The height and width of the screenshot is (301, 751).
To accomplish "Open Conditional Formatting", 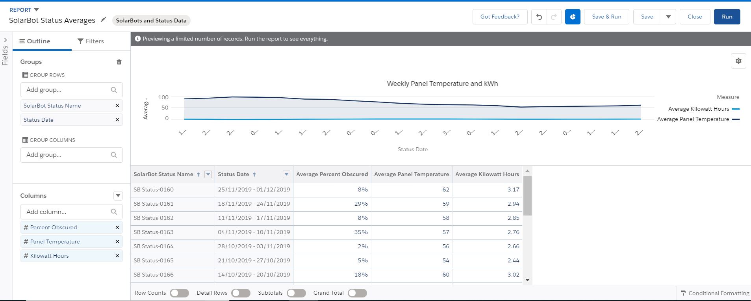I will click(x=715, y=293).
